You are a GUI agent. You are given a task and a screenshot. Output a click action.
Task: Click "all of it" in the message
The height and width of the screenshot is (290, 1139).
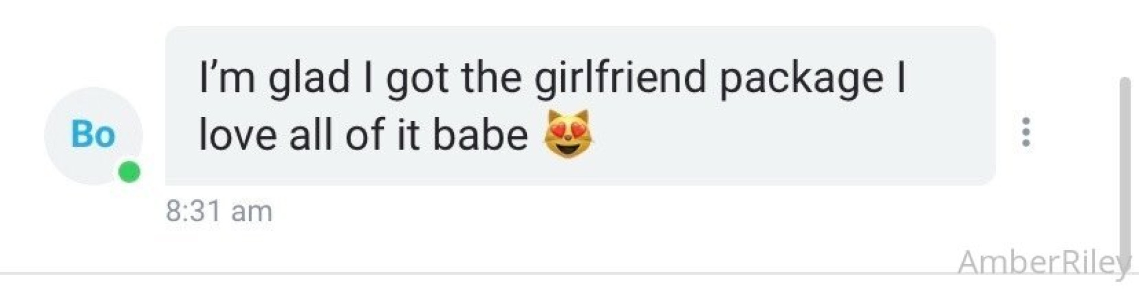point(354,134)
